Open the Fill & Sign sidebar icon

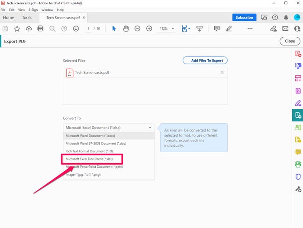[x=298, y=103]
